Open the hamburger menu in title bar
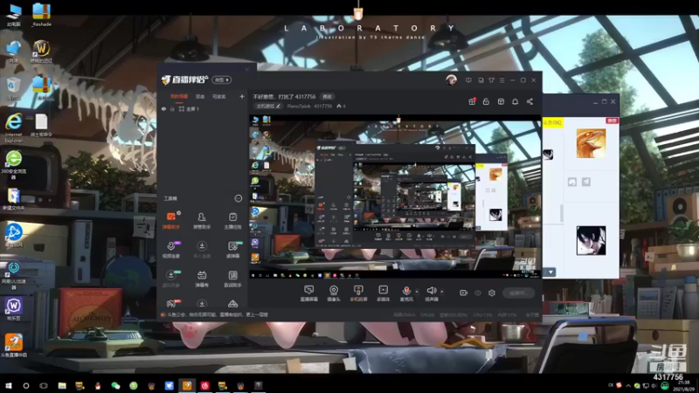 pos(502,80)
